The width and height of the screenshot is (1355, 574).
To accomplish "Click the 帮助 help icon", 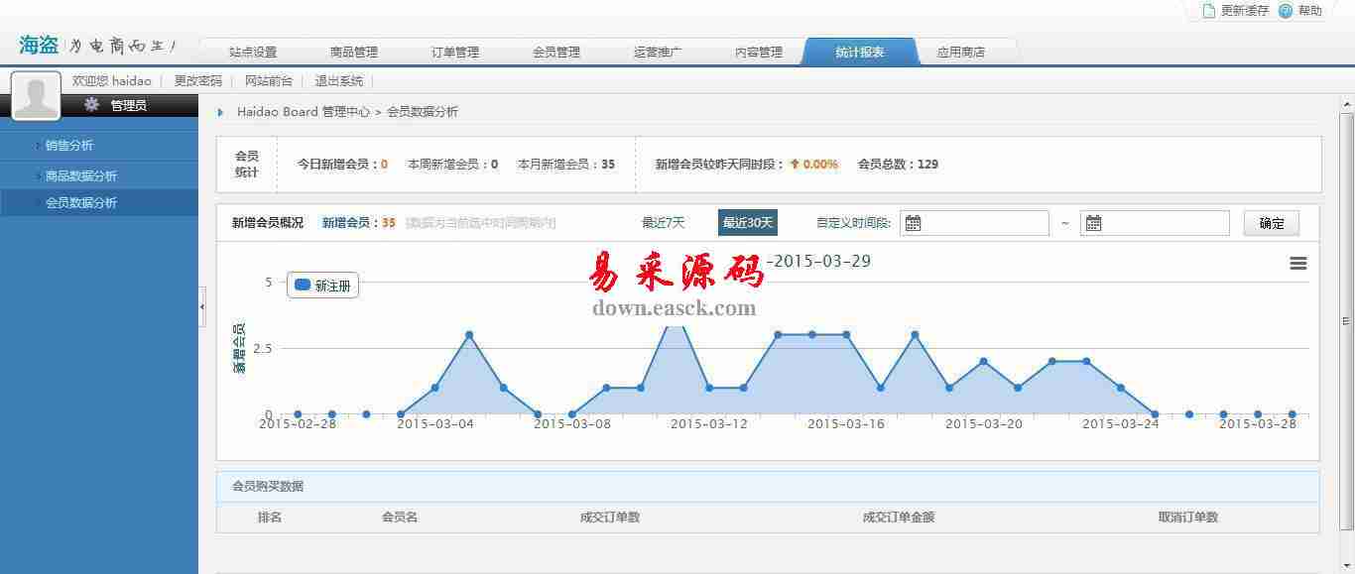I will tap(1286, 11).
